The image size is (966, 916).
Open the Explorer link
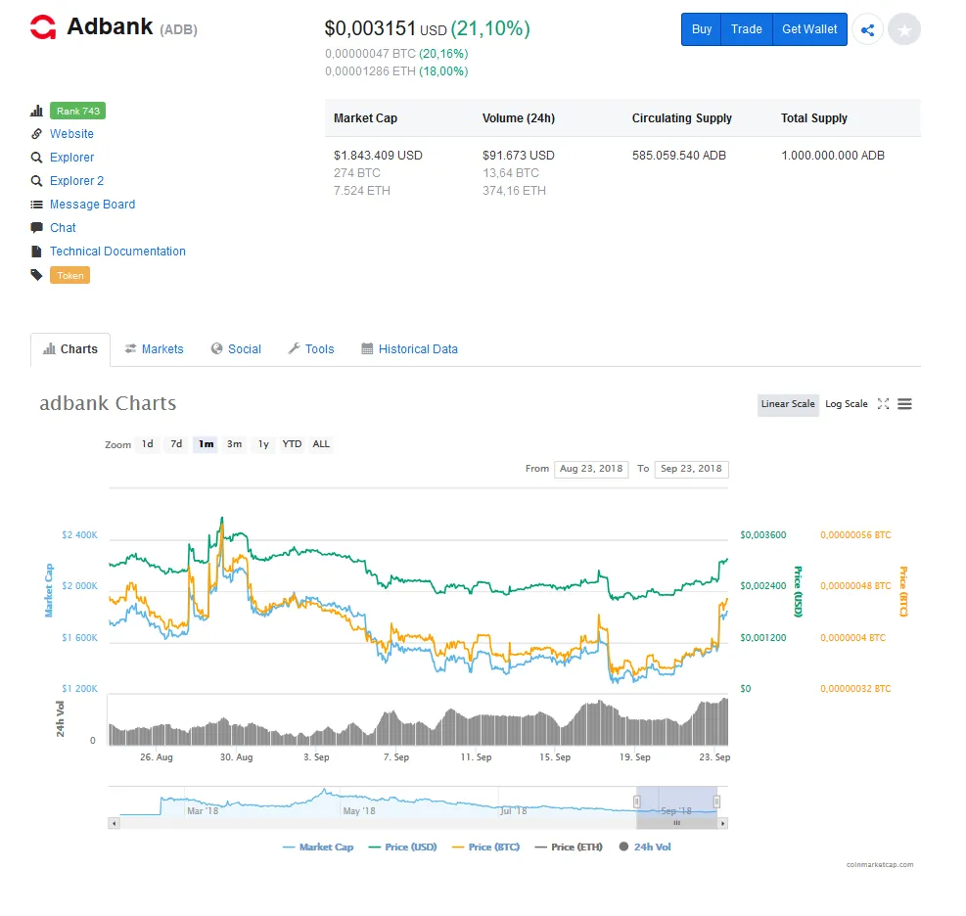coord(71,158)
